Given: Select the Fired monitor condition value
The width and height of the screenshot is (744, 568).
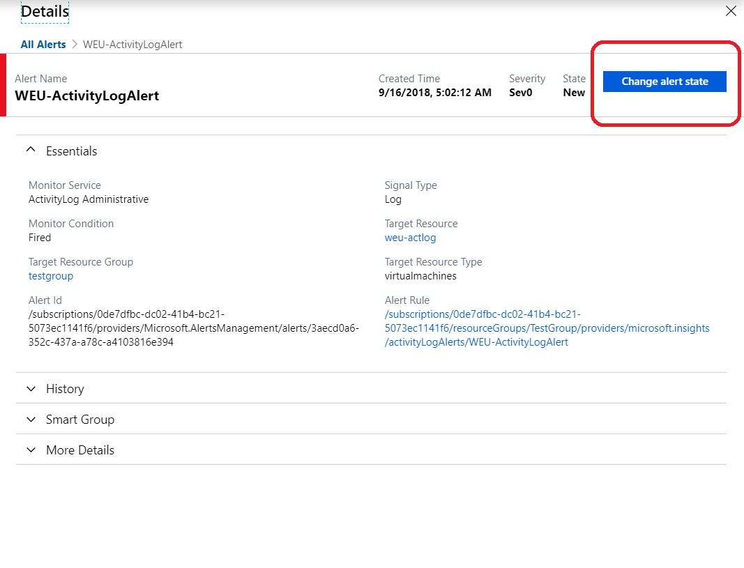Looking at the screenshot, I should [x=39, y=238].
